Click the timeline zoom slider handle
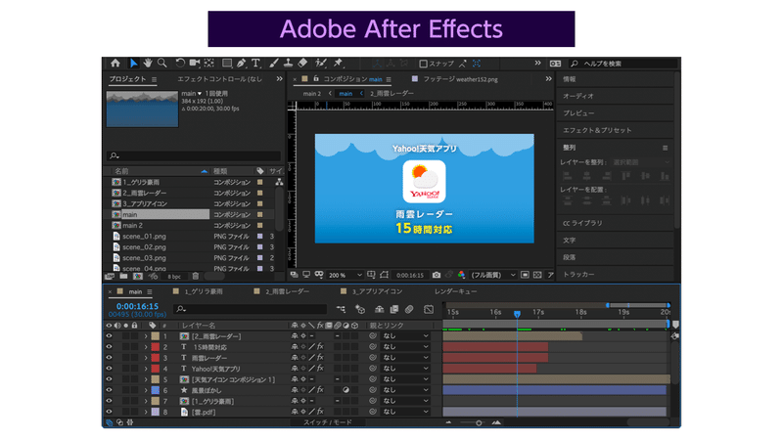The height and width of the screenshot is (440, 783). [x=479, y=423]
